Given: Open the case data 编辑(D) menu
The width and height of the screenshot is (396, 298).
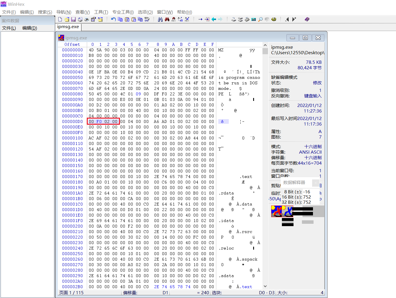Looking at the screenshot, I should pyautogui.click(x=30, y=28).
